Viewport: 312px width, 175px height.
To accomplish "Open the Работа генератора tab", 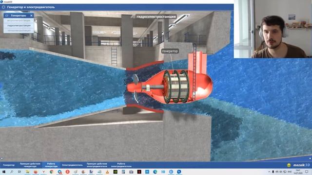I will [x=51, y=165].
